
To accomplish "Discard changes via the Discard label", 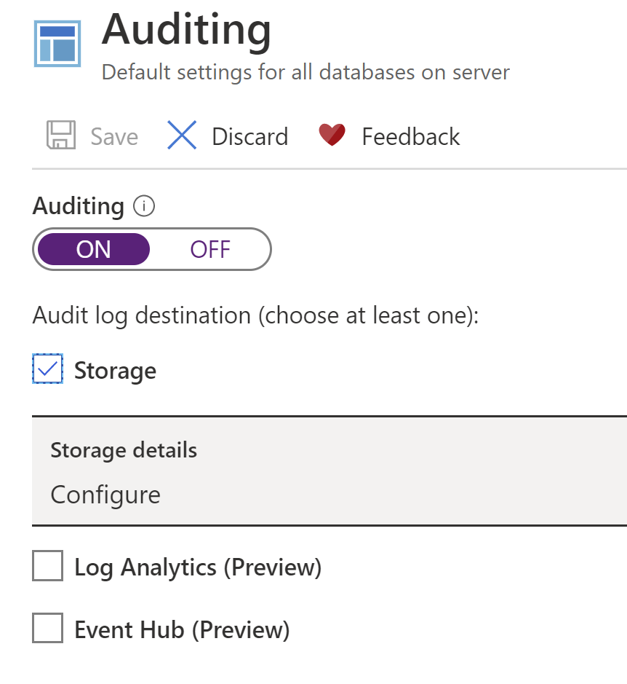I will (250, 137).
